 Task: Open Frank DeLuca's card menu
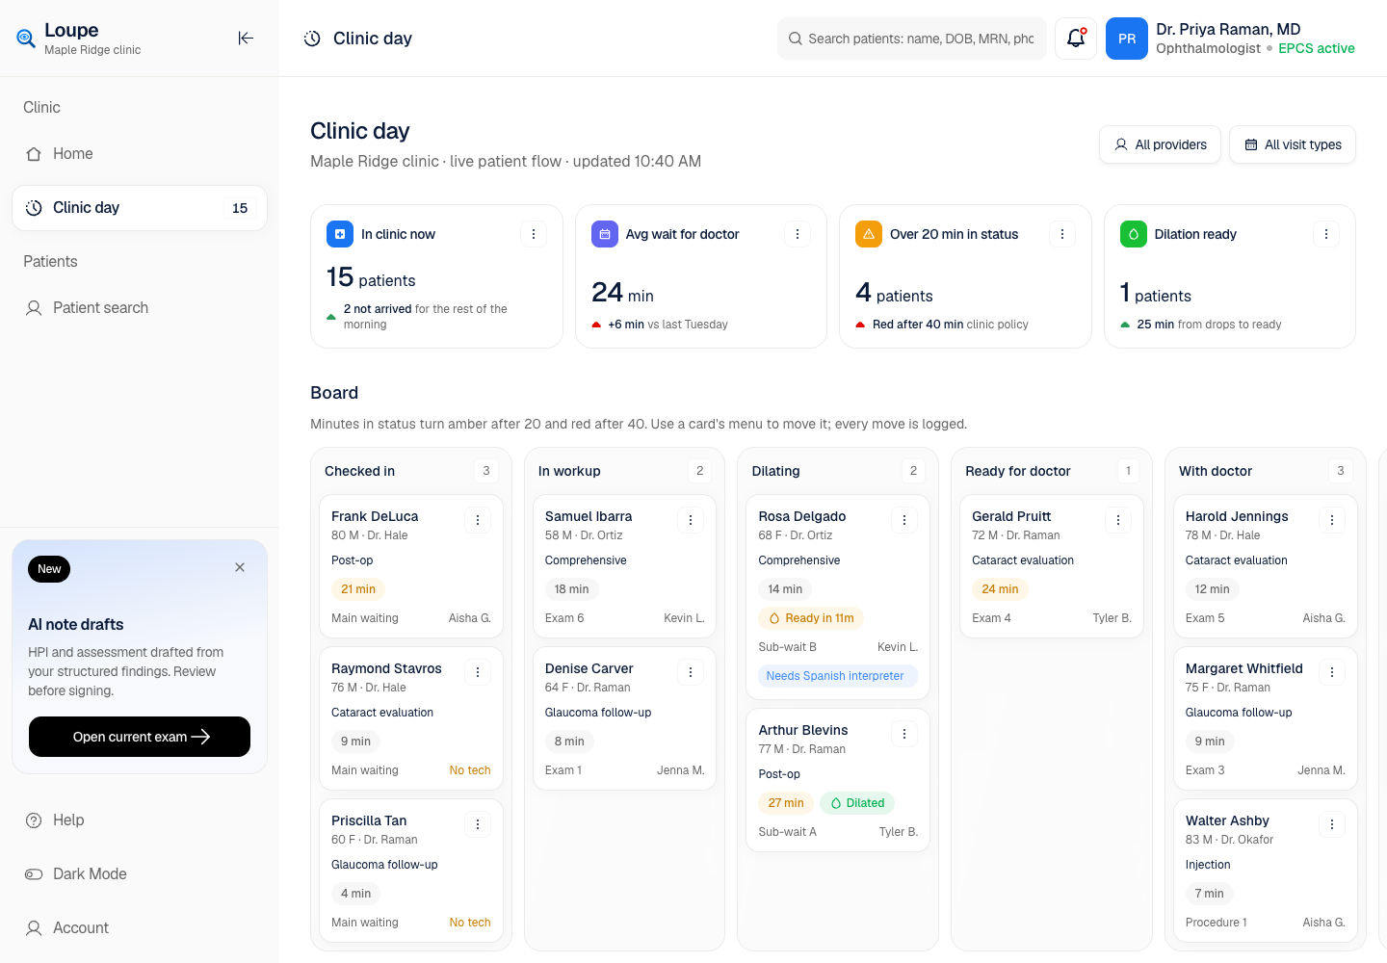click(478, 520)
